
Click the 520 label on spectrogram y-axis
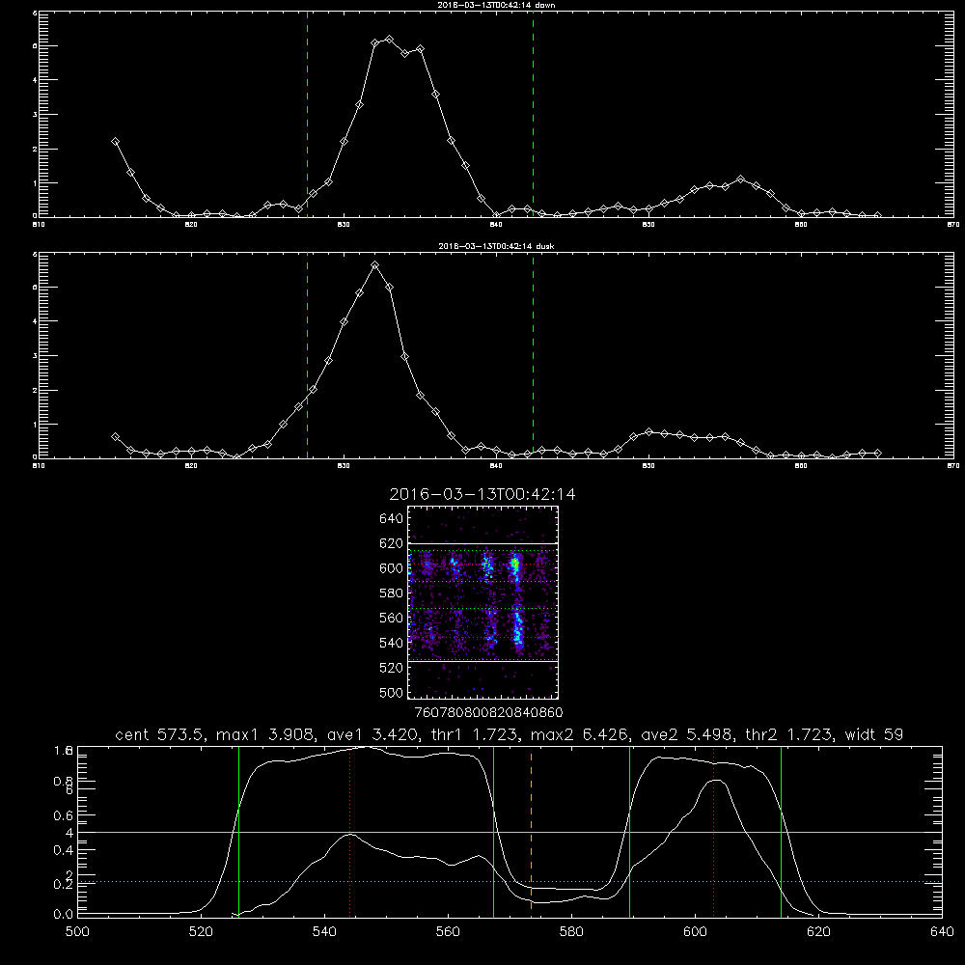pos(391,667)
